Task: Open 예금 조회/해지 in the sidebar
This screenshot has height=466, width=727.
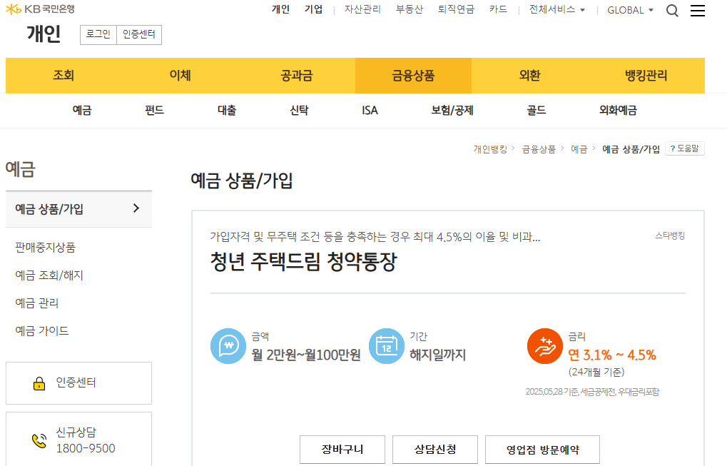Action: (x=49, y=275)
